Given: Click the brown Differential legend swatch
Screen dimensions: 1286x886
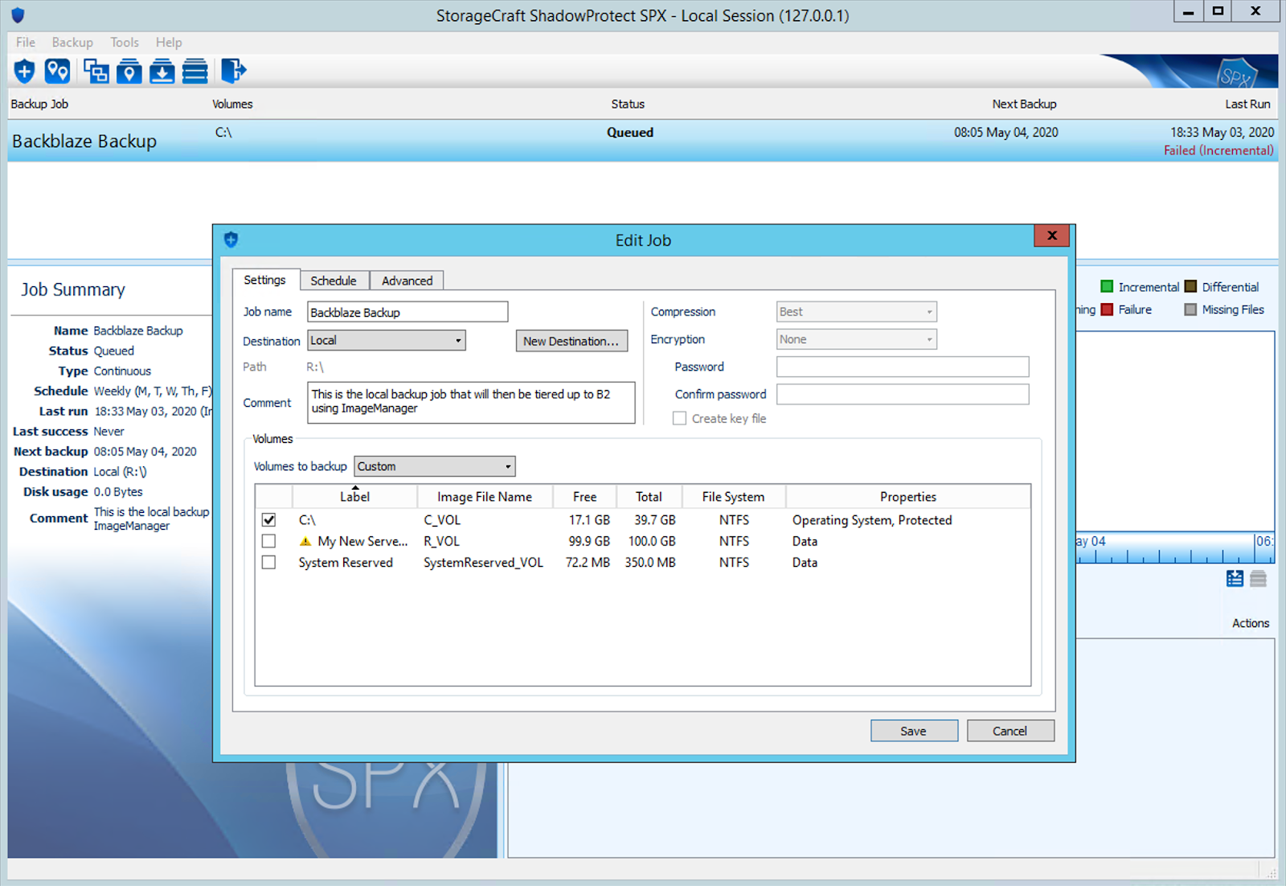Looking at the screenshot, I should (x=1191, y=286).
